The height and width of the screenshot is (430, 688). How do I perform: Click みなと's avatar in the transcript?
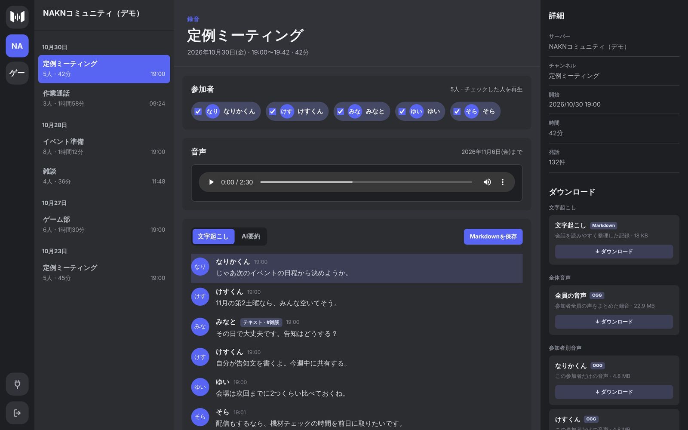(200, 327)
